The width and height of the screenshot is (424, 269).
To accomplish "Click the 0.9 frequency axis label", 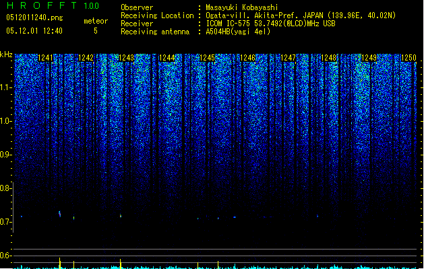I will tap(6, 155).
